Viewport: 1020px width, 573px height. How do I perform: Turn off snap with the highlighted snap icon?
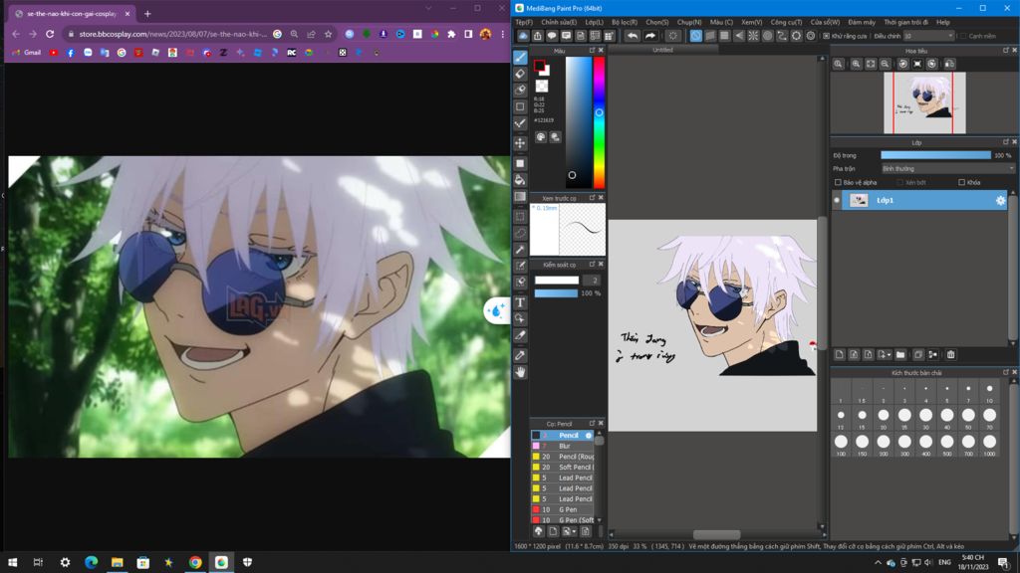tap(696, 36)
